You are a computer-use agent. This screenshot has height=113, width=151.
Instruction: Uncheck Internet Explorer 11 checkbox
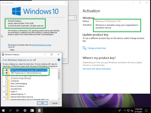click(7, 94)
